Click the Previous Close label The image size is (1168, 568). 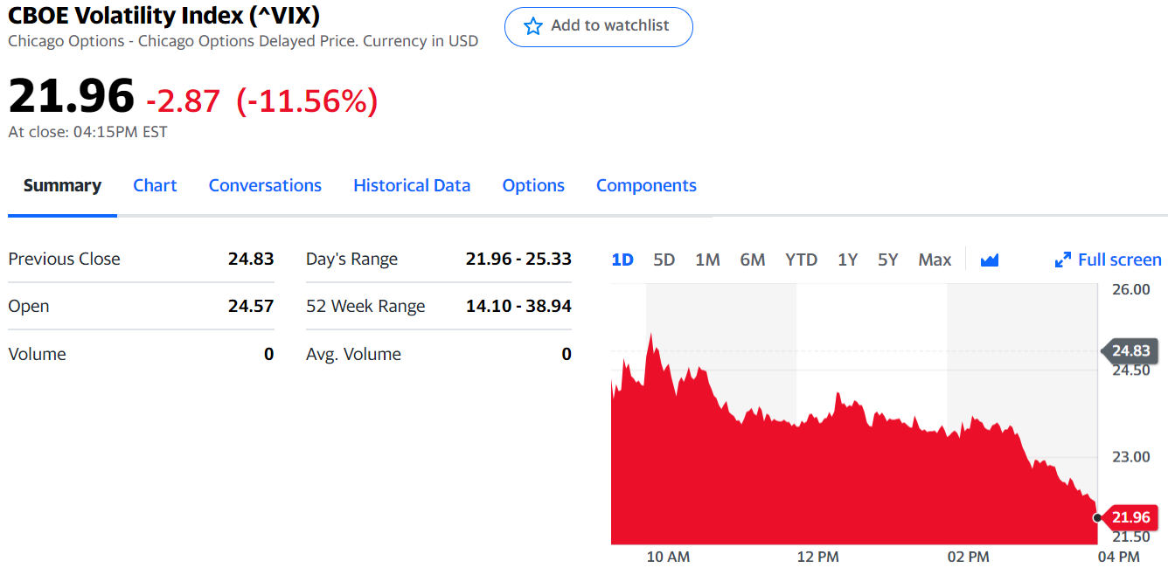tap(64, 259)
